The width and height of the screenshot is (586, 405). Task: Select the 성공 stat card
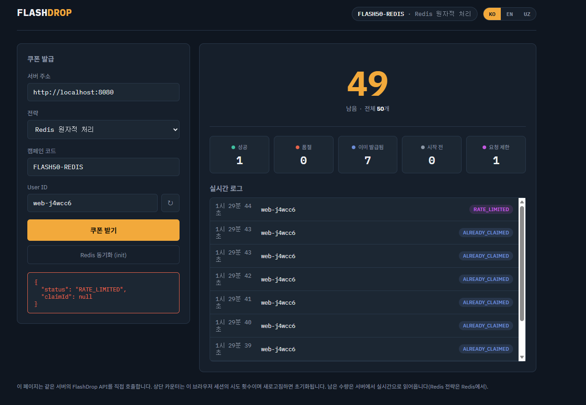[x=239, y=155]
